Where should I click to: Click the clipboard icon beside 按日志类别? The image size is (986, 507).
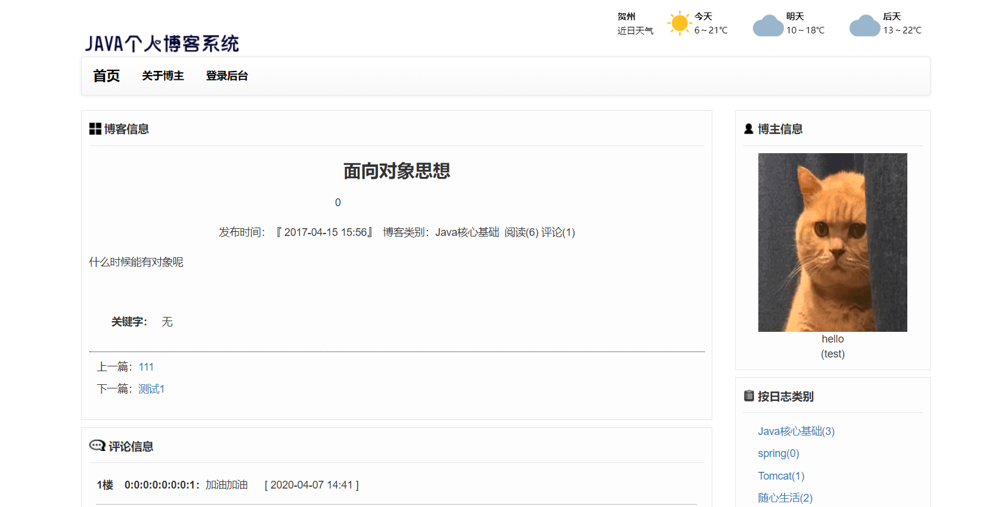749,396
